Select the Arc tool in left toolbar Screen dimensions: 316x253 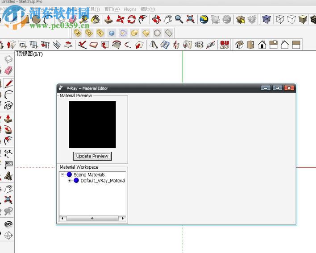tap(8, 95)
